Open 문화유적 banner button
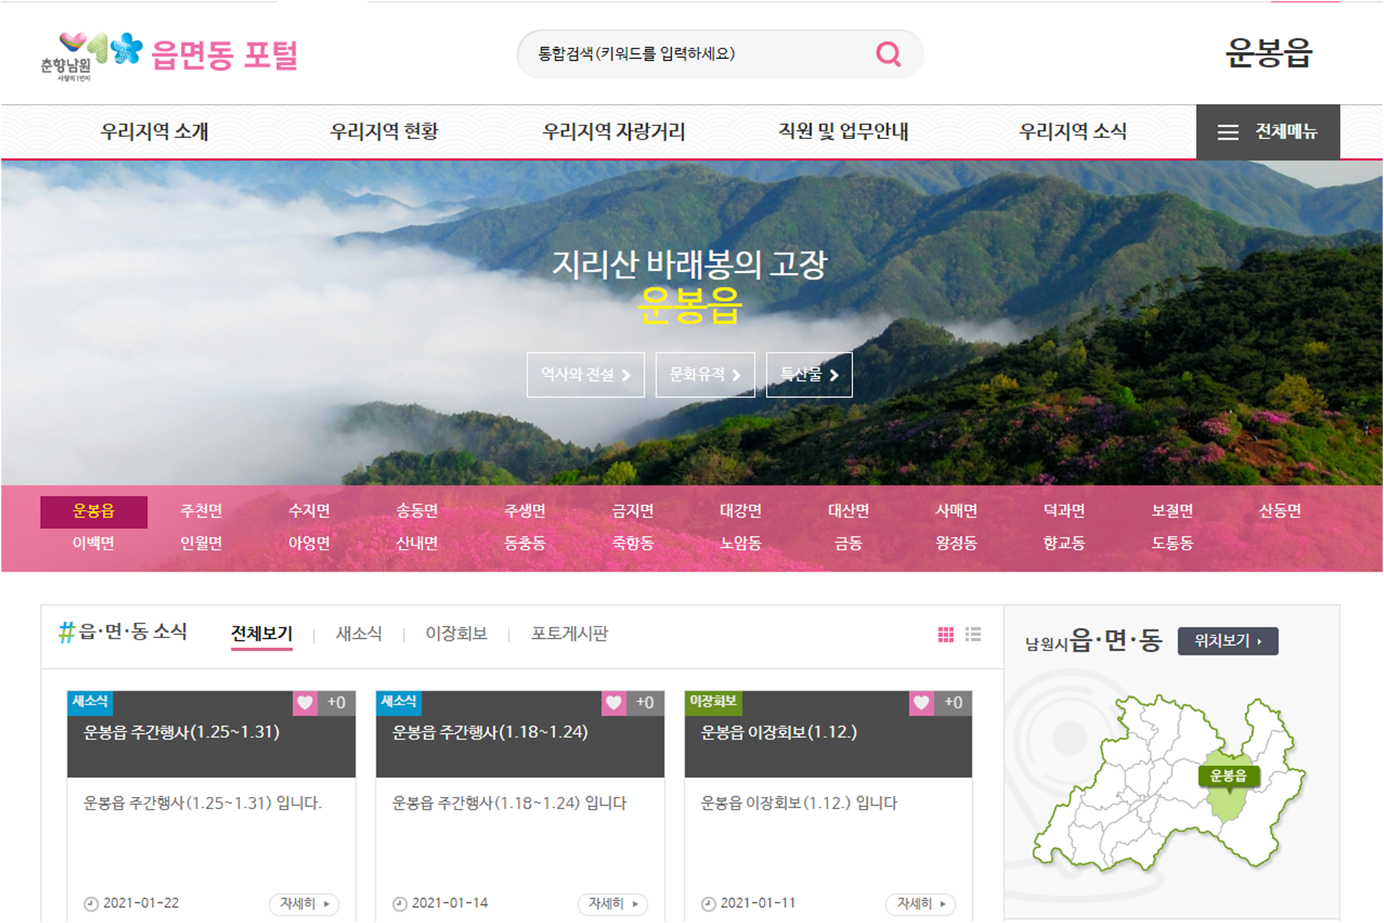The height and width of the screenshot is (923, 1384). click(x=705, y=375)
